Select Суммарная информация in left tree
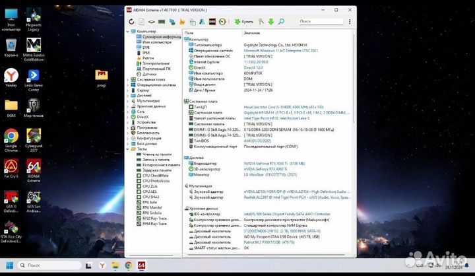This screenshot has width=475, height=276. click(x=161, y=37)
